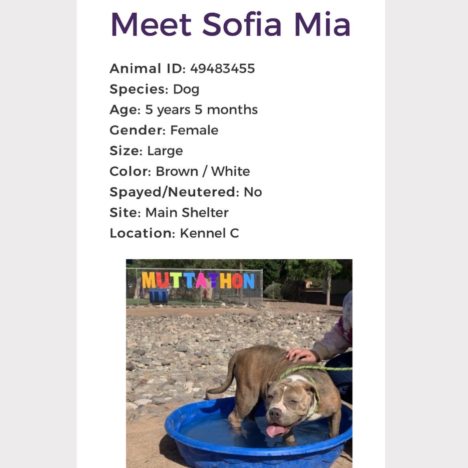Select the Animal ID number 49483455
The height and width of the screenshot is (468, 468).
223,69
